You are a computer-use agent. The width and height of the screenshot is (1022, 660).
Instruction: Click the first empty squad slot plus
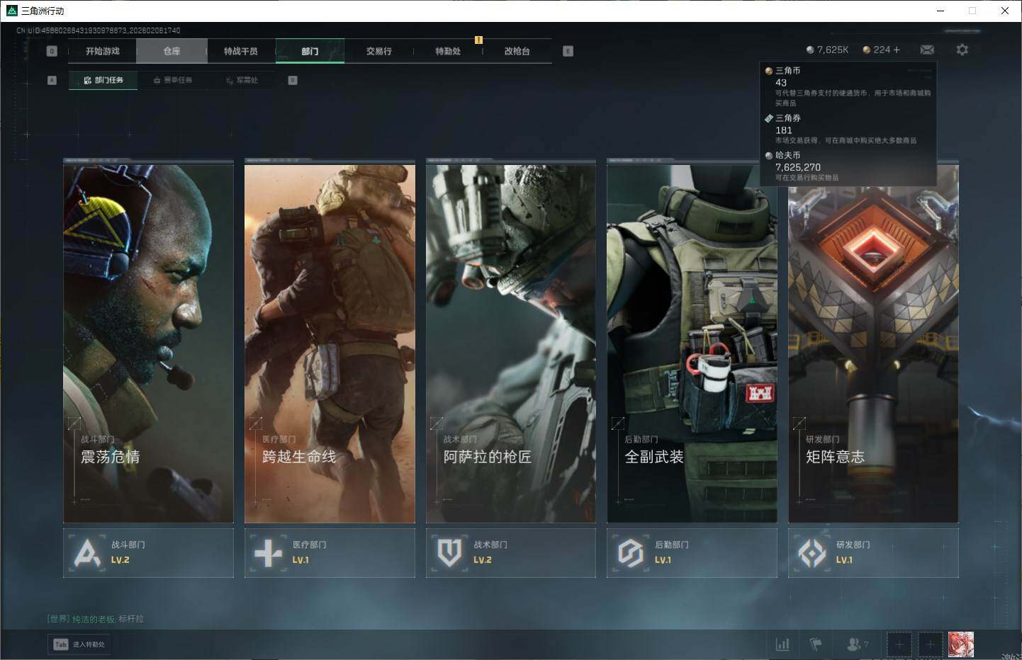899,644
